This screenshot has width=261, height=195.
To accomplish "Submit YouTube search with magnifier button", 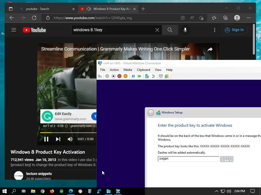I will click(170, 30).
